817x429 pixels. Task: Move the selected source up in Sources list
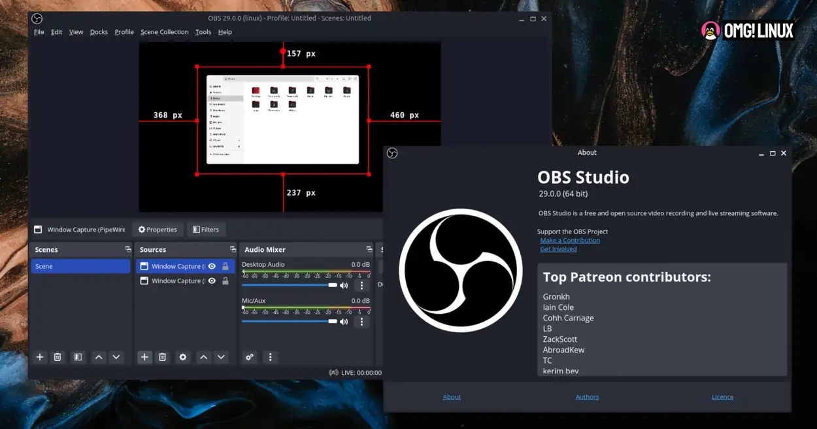point(203,357)
